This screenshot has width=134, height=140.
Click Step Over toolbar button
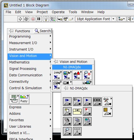[66, 19]
